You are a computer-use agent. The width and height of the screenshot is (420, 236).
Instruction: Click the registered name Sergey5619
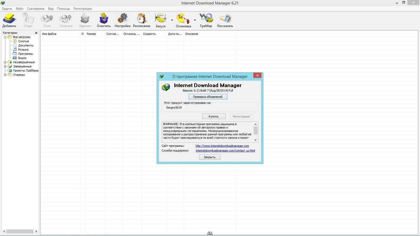[174, 108]
